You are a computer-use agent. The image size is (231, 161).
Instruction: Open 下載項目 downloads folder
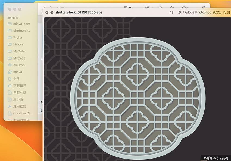point(20,86)
